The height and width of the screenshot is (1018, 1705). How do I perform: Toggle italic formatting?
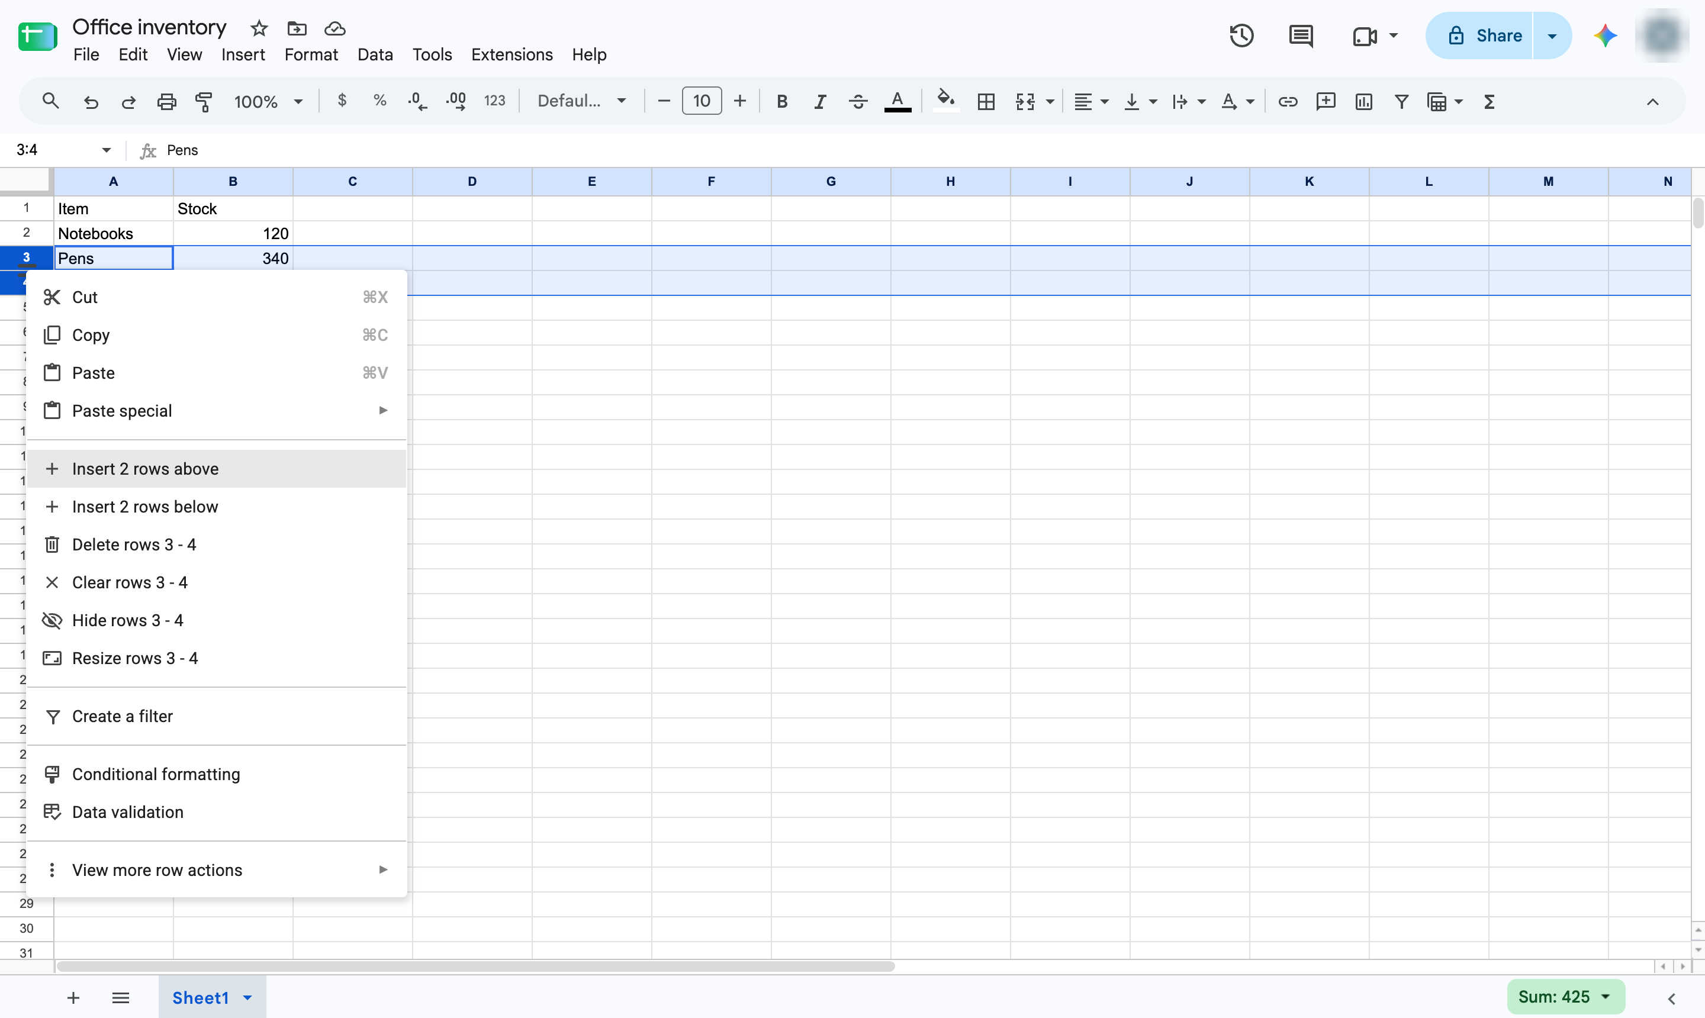(x=820, y=102)
